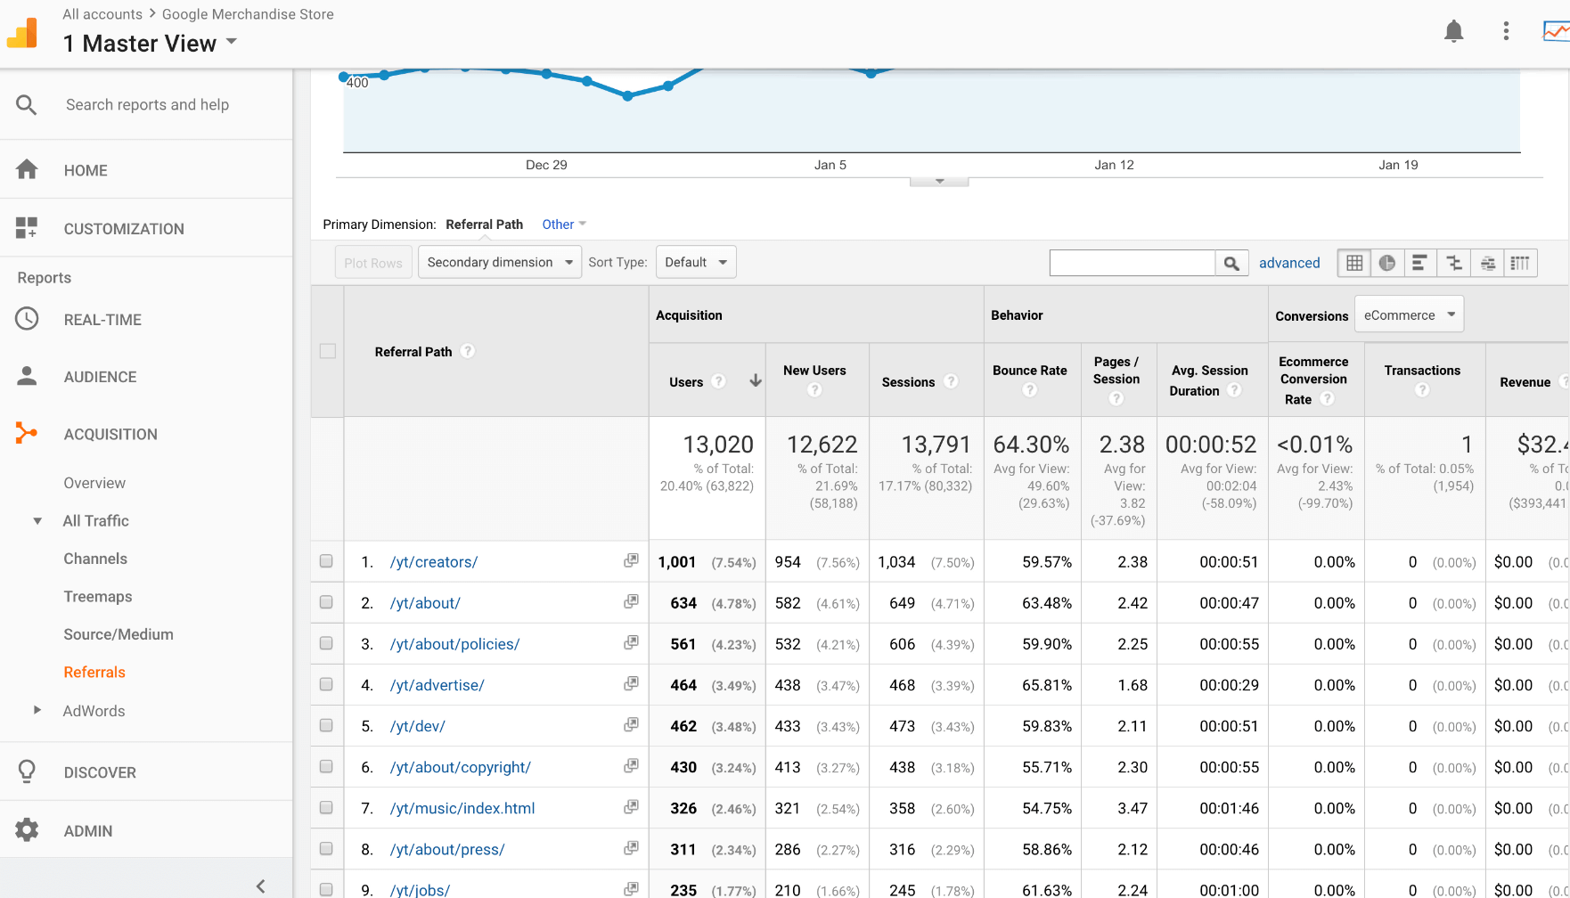Open the /yt/jobs/ referral path link
The width and height of the screenshot is (1570, 898).
pos(420,889)
